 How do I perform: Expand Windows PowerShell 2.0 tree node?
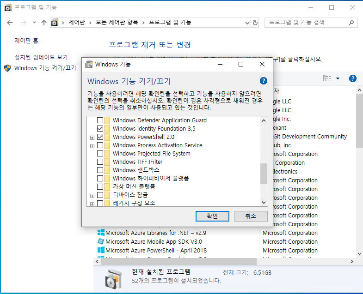92,138
